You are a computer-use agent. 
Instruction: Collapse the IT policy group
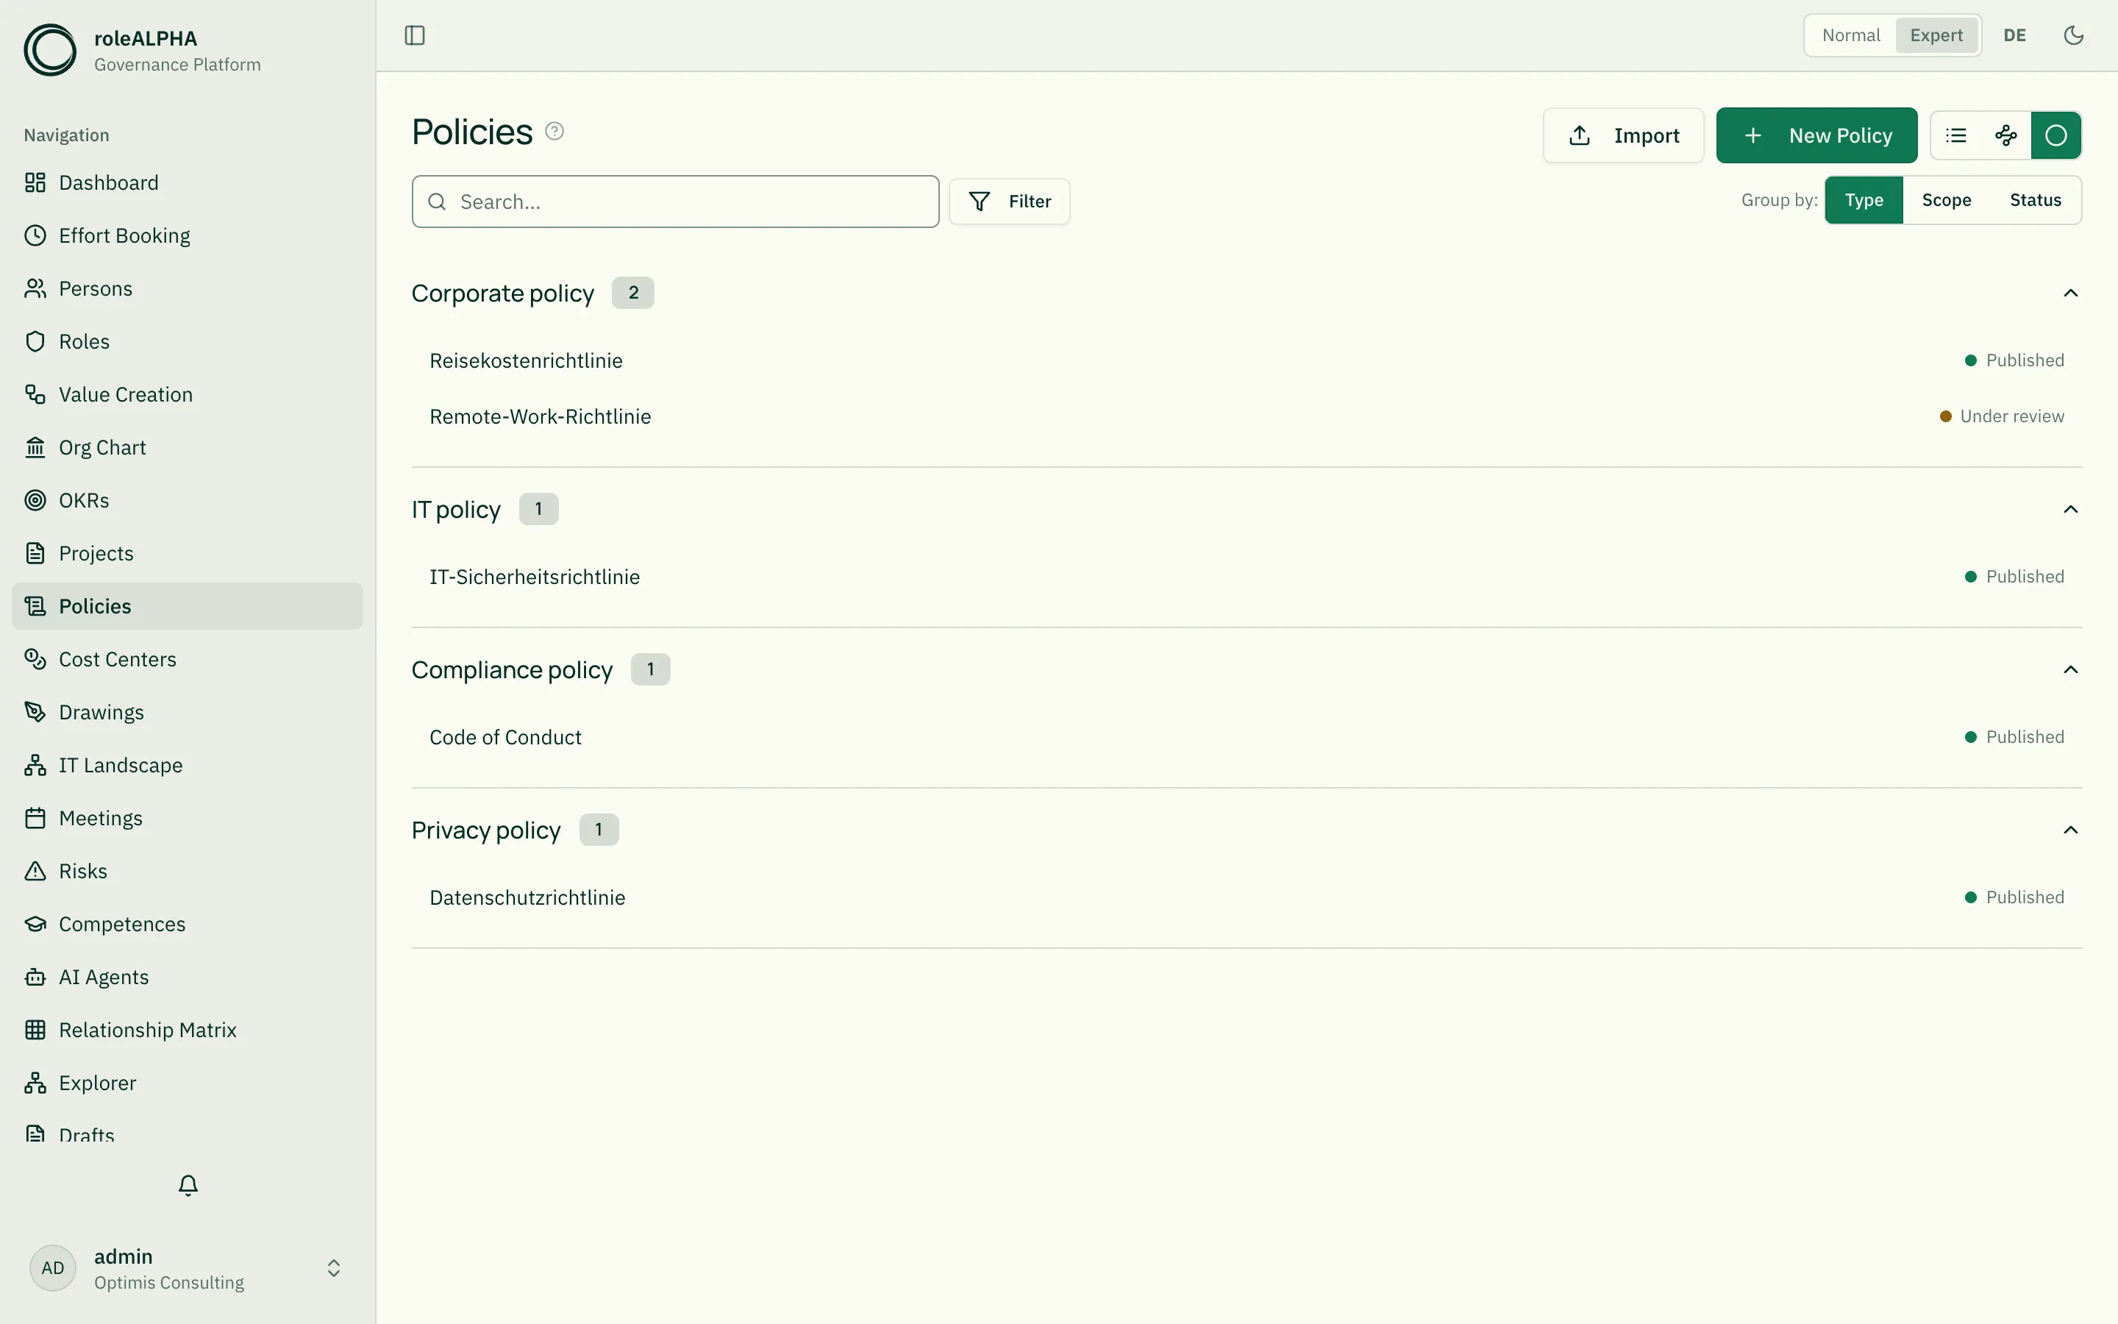pos(2070,510)
